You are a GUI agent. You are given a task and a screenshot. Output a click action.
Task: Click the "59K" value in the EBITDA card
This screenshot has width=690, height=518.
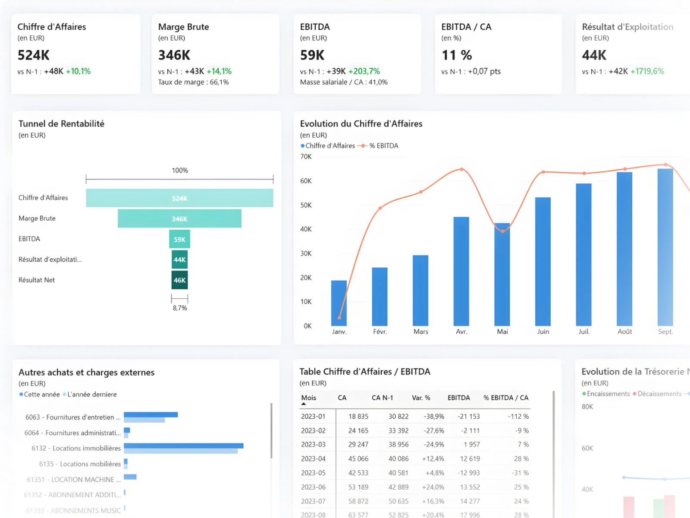coord(312,55)
